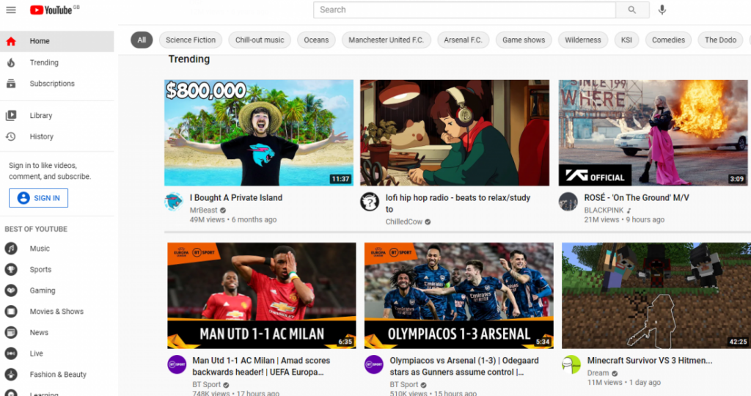Open History in sidebar

(57, 136)
